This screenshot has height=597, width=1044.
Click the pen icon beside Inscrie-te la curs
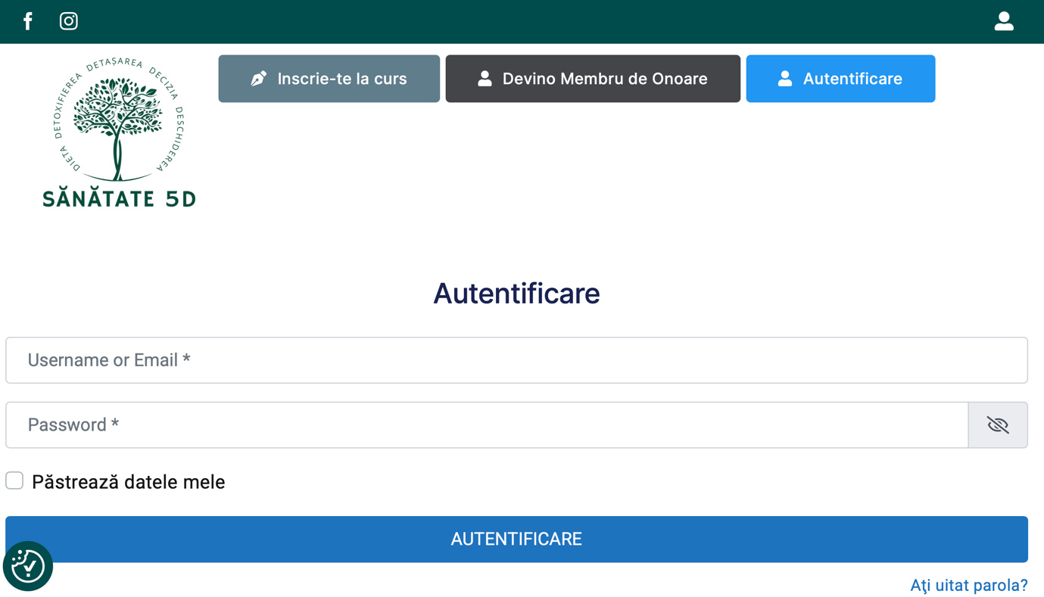259,79
